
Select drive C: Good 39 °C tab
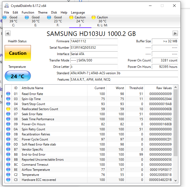click(14, 21)
